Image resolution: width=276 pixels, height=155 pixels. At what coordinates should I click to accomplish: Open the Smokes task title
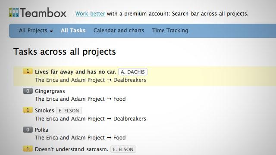click(x=44, y=111)
